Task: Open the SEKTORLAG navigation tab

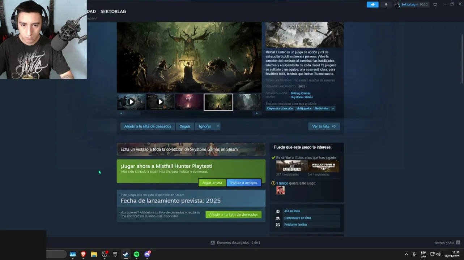Action: (x=113, y=12)
